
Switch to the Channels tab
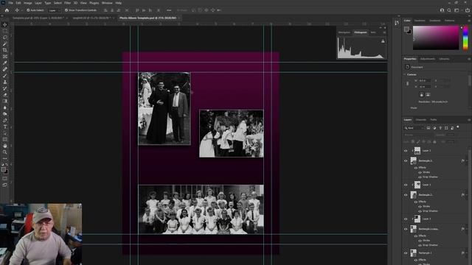pos(421,120)
